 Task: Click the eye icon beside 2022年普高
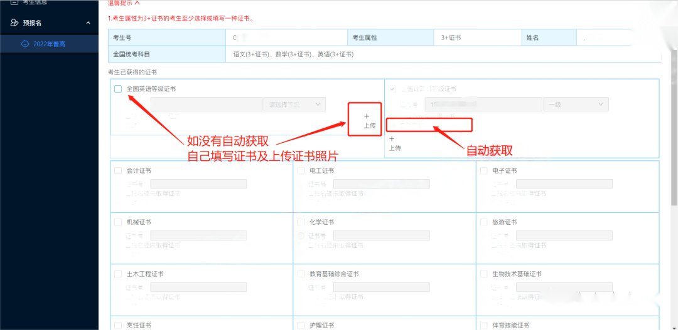coord(25,44)
